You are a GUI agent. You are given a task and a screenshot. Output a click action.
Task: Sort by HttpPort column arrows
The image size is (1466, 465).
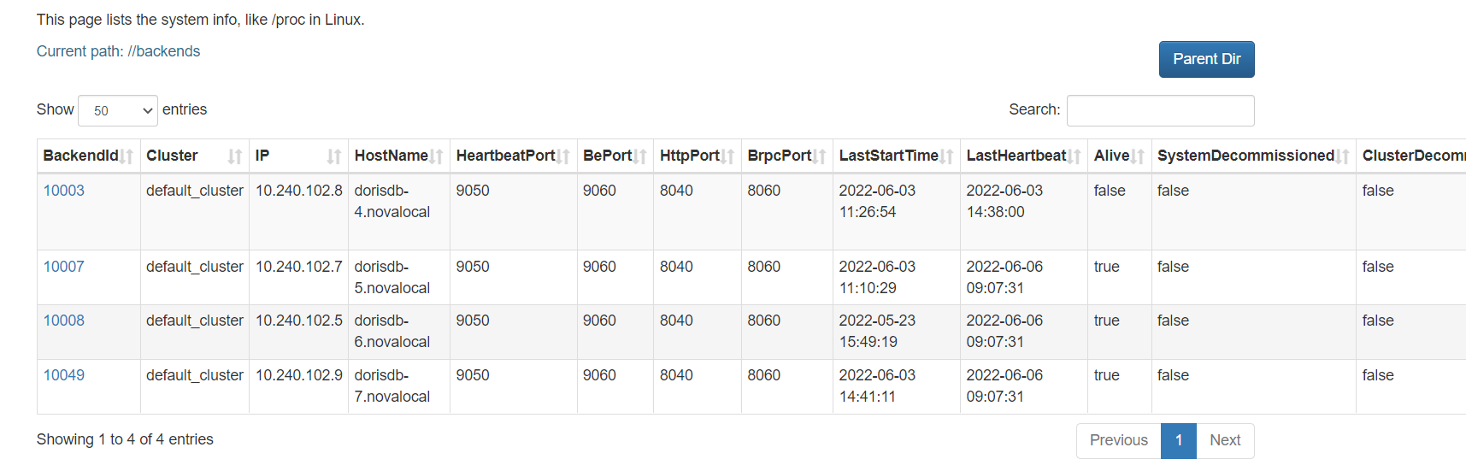point(728,156)
